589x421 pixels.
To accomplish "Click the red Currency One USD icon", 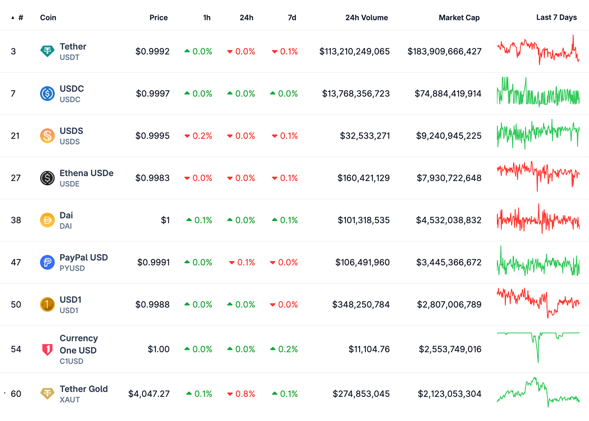I will pos(47,349).
